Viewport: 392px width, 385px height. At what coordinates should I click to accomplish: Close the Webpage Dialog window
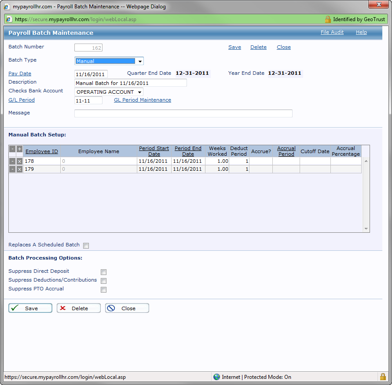[x=378, y=4]
